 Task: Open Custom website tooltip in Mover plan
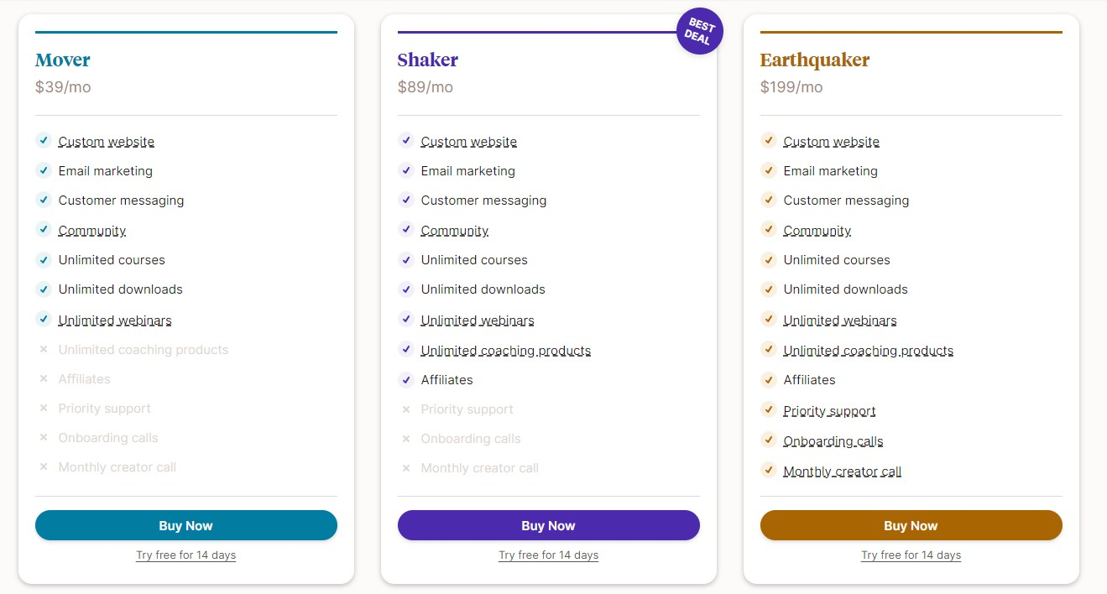click(107, 142)
